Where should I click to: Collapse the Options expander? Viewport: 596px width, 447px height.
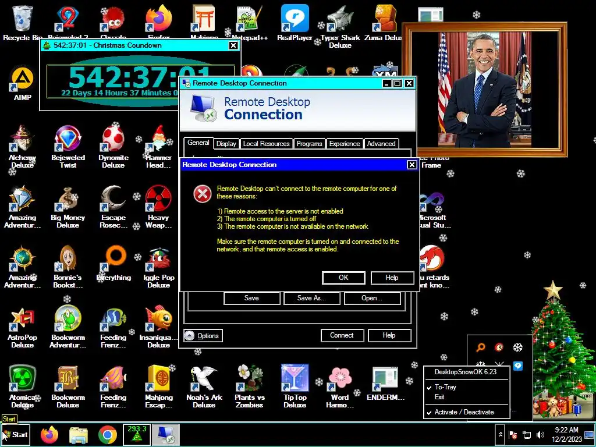(203, 336)
